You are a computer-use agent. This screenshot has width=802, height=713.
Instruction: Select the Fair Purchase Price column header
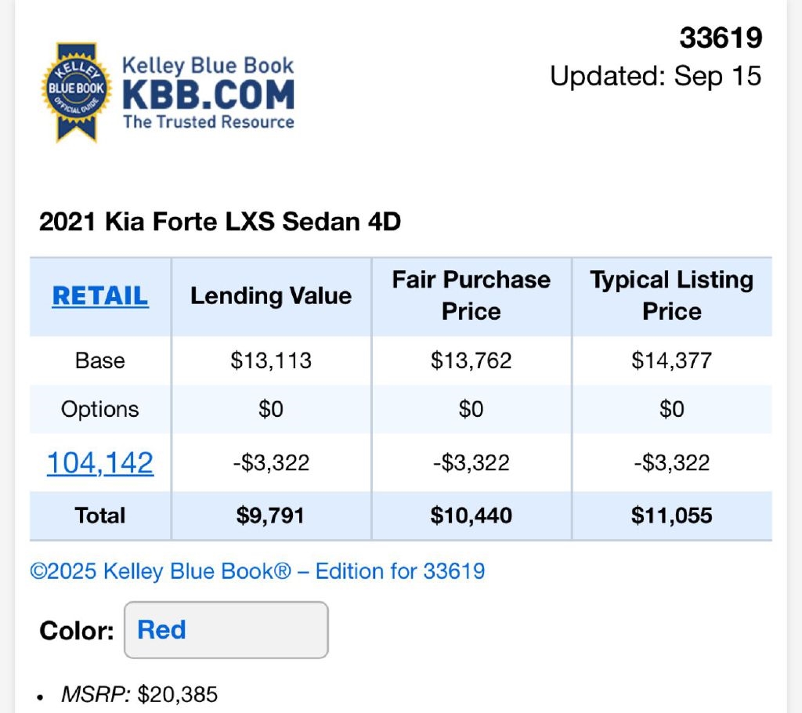pyautogui.click(x=471, y=295)
